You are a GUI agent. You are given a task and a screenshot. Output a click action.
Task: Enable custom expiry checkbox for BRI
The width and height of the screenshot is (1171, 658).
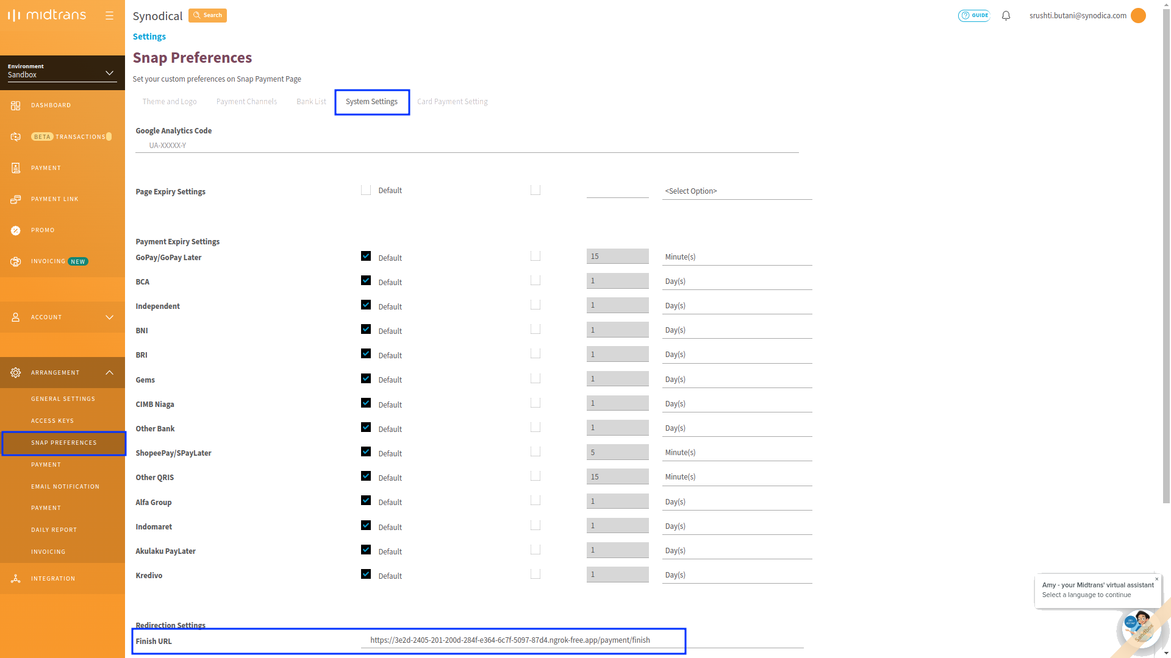(x=535, y=353)
